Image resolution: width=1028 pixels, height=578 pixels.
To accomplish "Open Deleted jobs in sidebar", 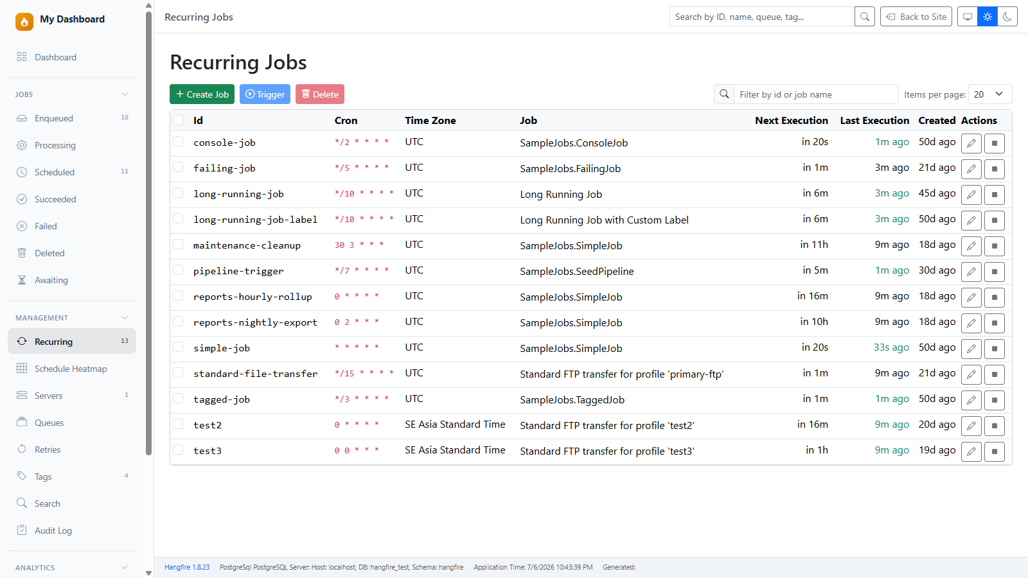I will click(72, 253).
